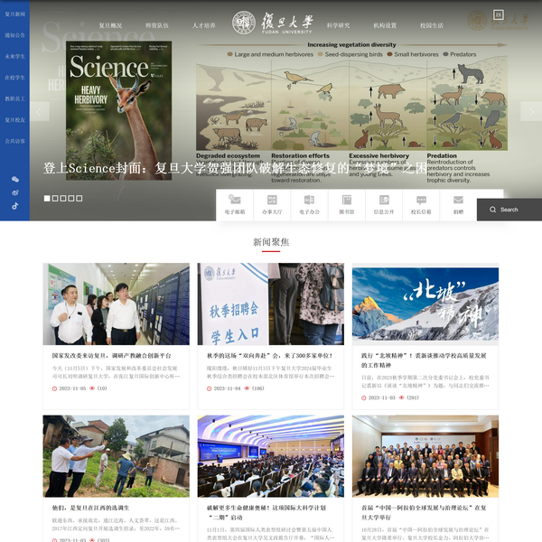Switch to the third carousel slide indicator

[63, 198]
